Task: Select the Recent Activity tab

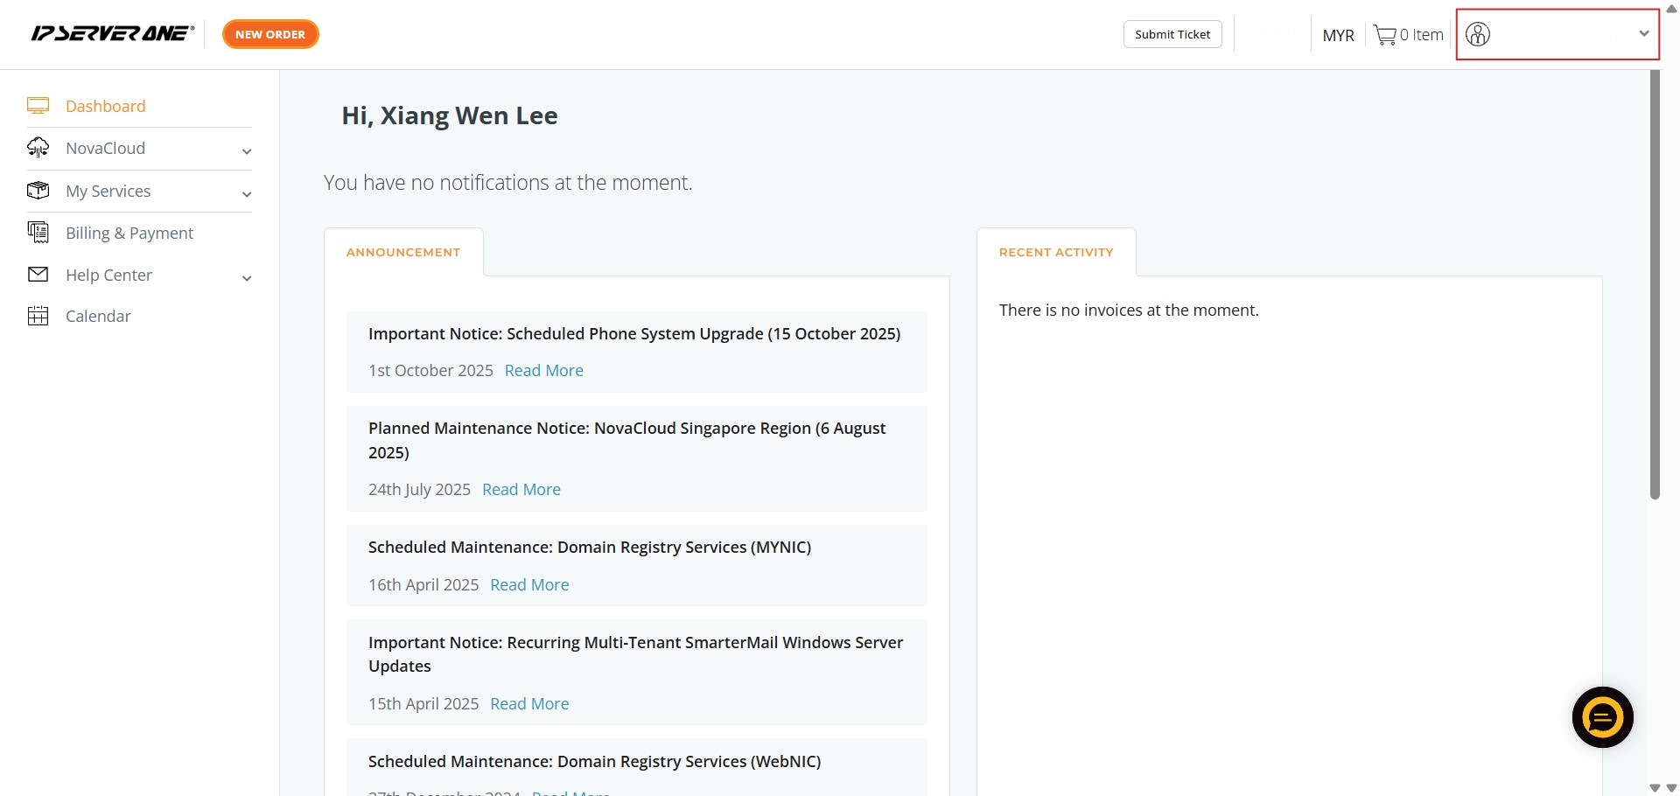Action: [1056, 252]
